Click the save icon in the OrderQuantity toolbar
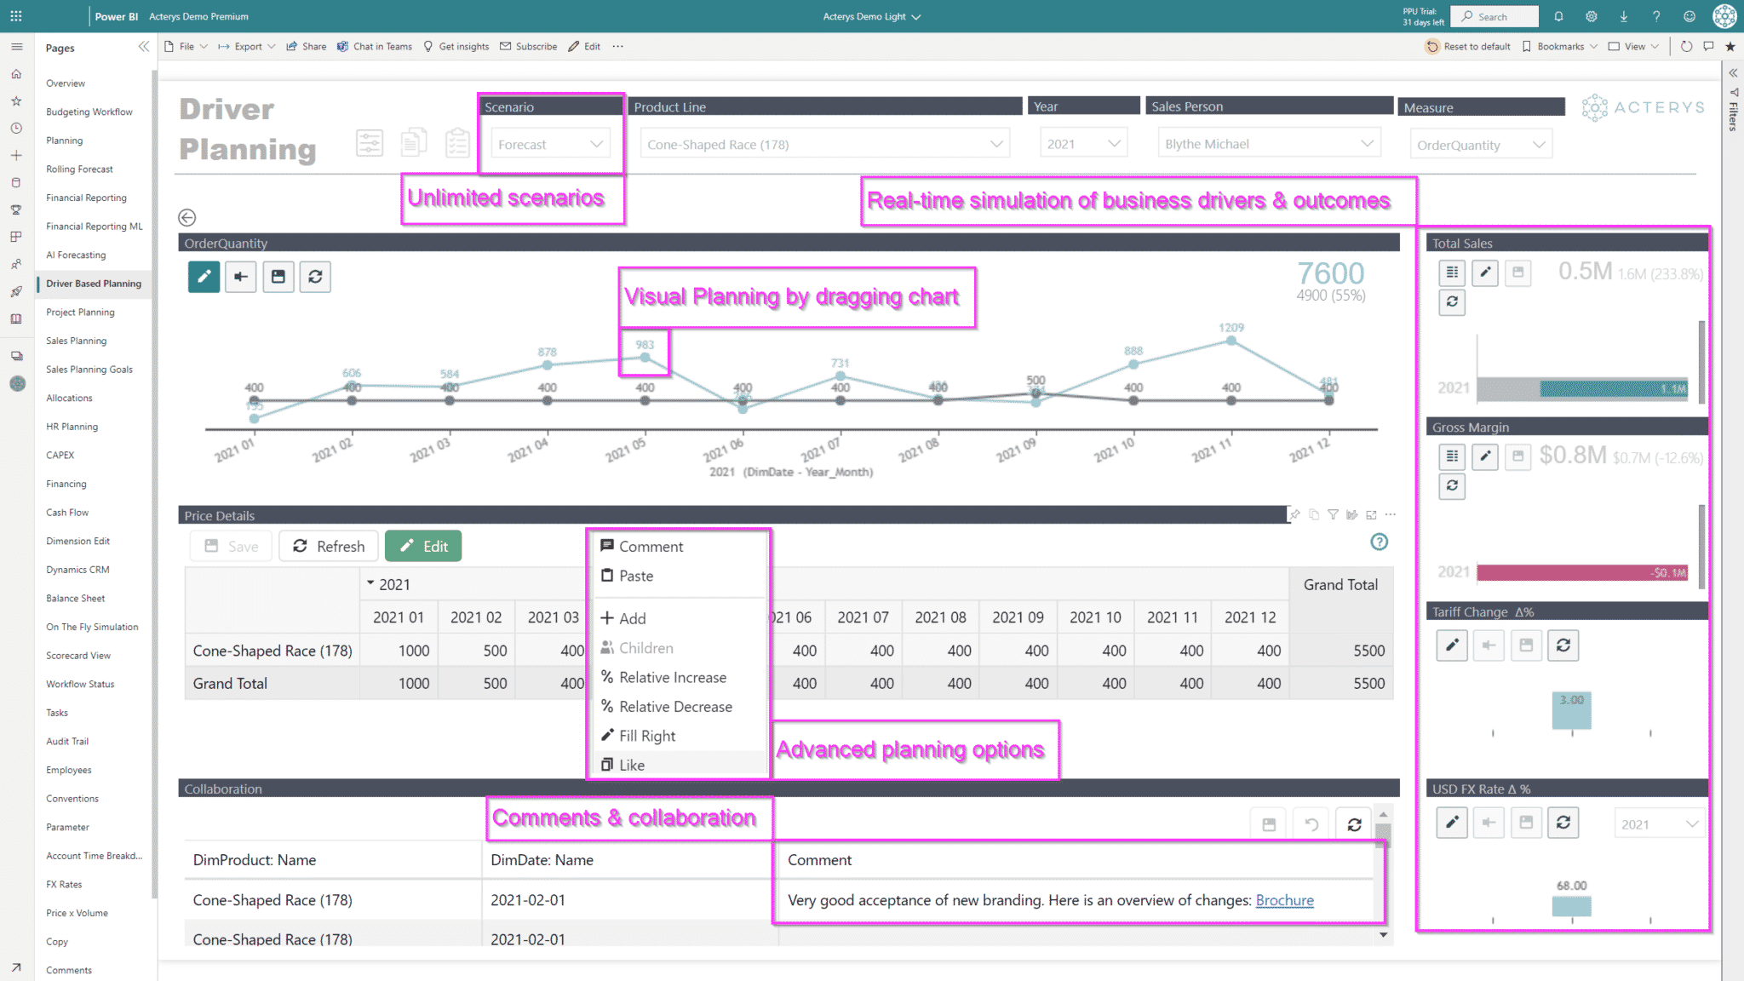 click(x=278, y=277)
